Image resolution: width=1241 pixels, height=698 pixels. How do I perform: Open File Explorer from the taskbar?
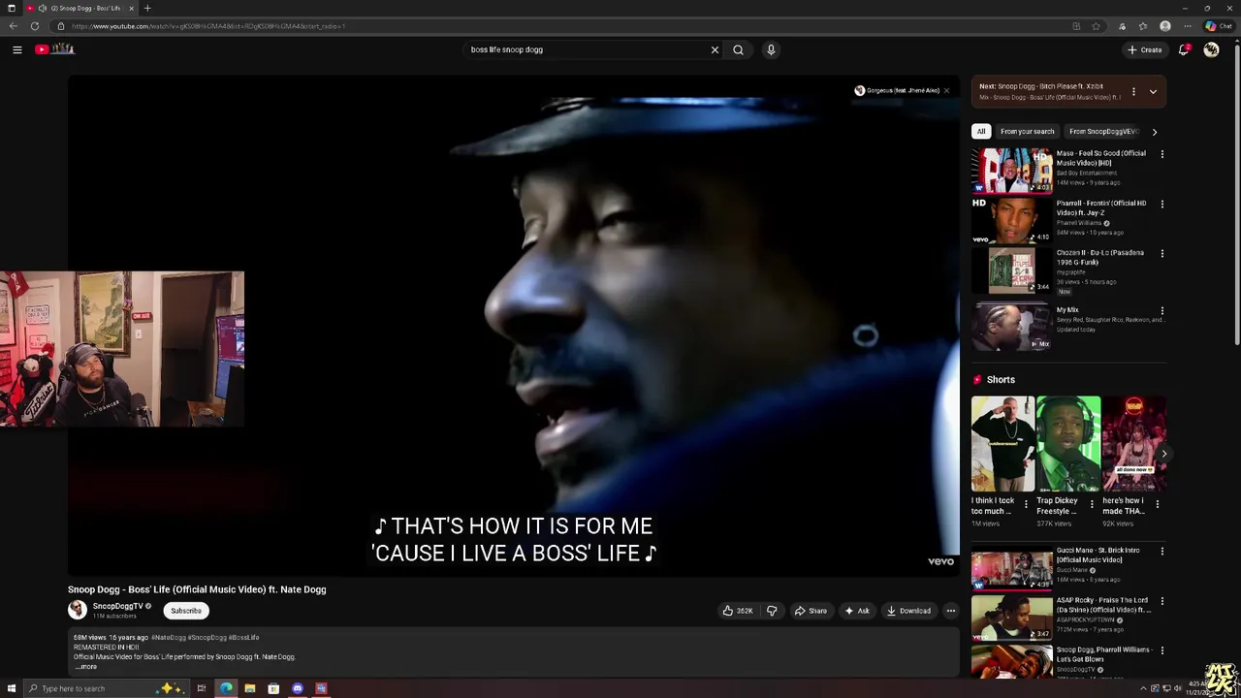pyautogui.click(x=249, y=688)
